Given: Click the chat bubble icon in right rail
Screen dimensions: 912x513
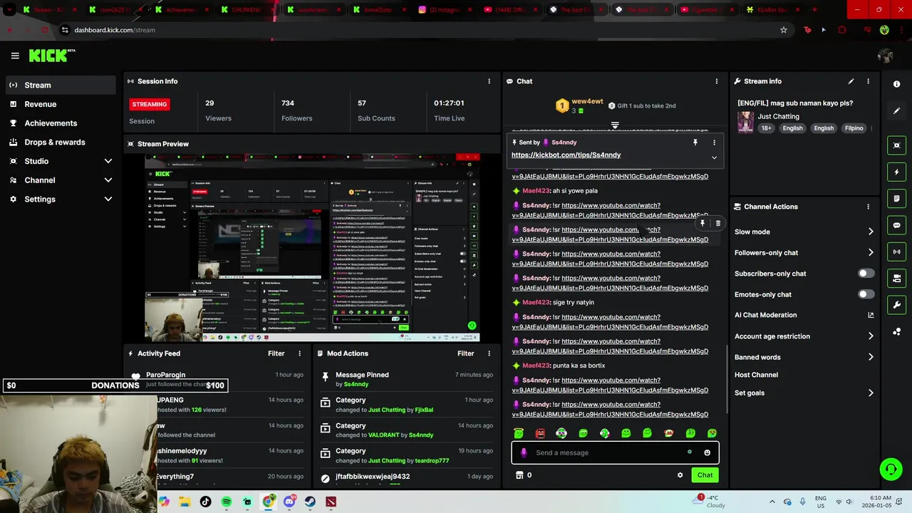Looking at the screenshot, I should pos(896,225).
